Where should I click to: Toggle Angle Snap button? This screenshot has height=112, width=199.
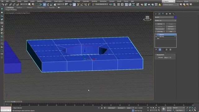point(82,5)
